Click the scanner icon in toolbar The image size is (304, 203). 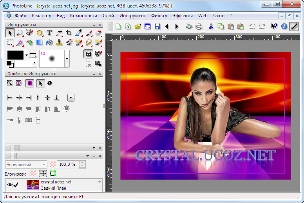click(189, 26)
